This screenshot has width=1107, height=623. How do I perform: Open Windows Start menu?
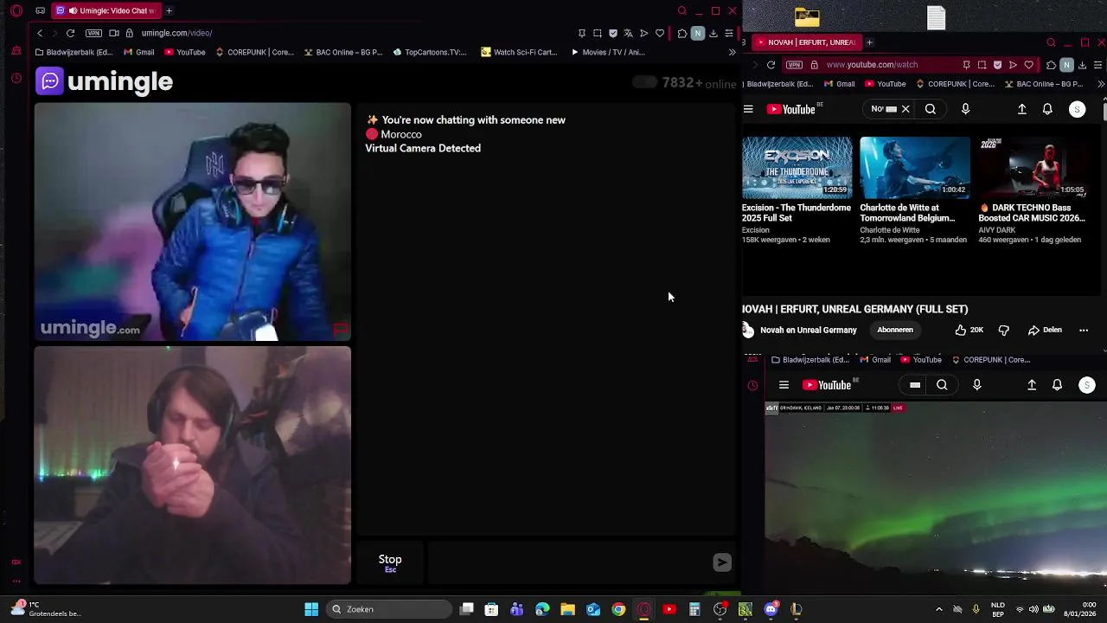coord(311,609)
